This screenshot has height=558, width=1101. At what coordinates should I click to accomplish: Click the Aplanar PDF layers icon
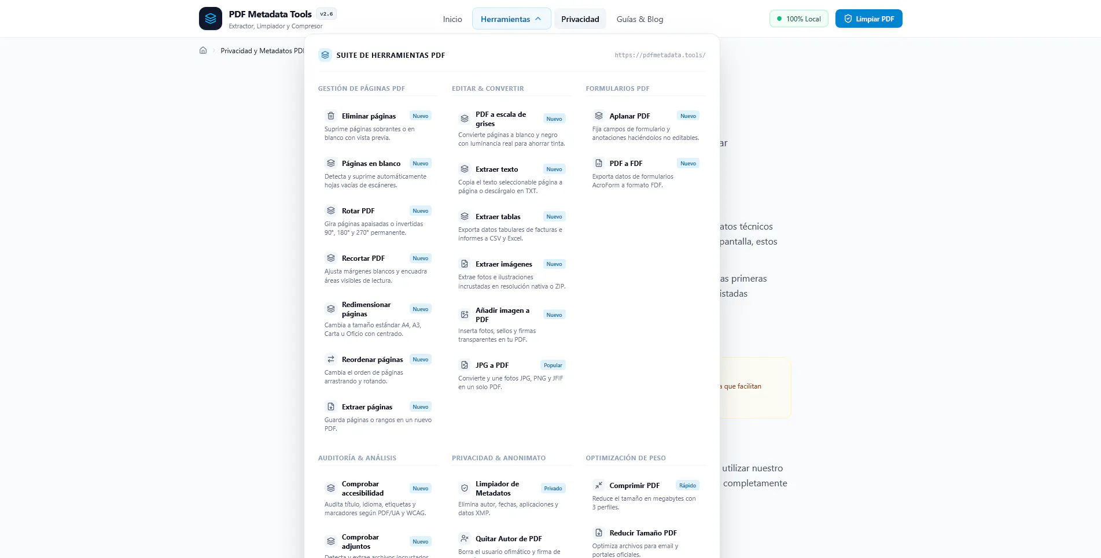[x=599, y=116]
